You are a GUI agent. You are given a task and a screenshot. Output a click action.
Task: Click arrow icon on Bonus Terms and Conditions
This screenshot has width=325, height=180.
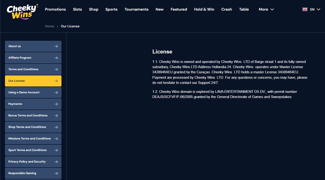(x=56, y=116)
